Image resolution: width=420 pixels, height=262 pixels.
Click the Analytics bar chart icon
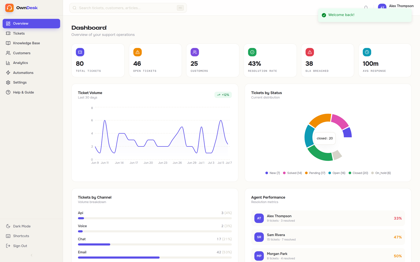click(x=8, y=63)
